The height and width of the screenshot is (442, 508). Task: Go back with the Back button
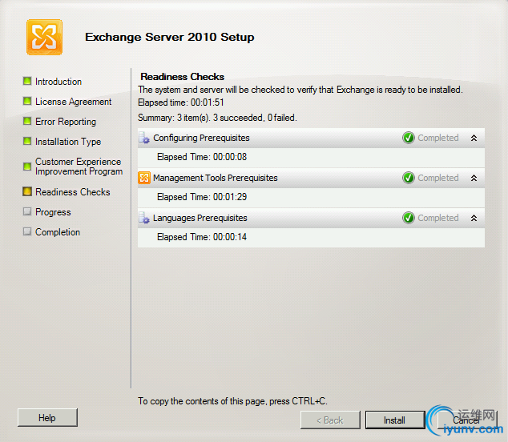330,420
